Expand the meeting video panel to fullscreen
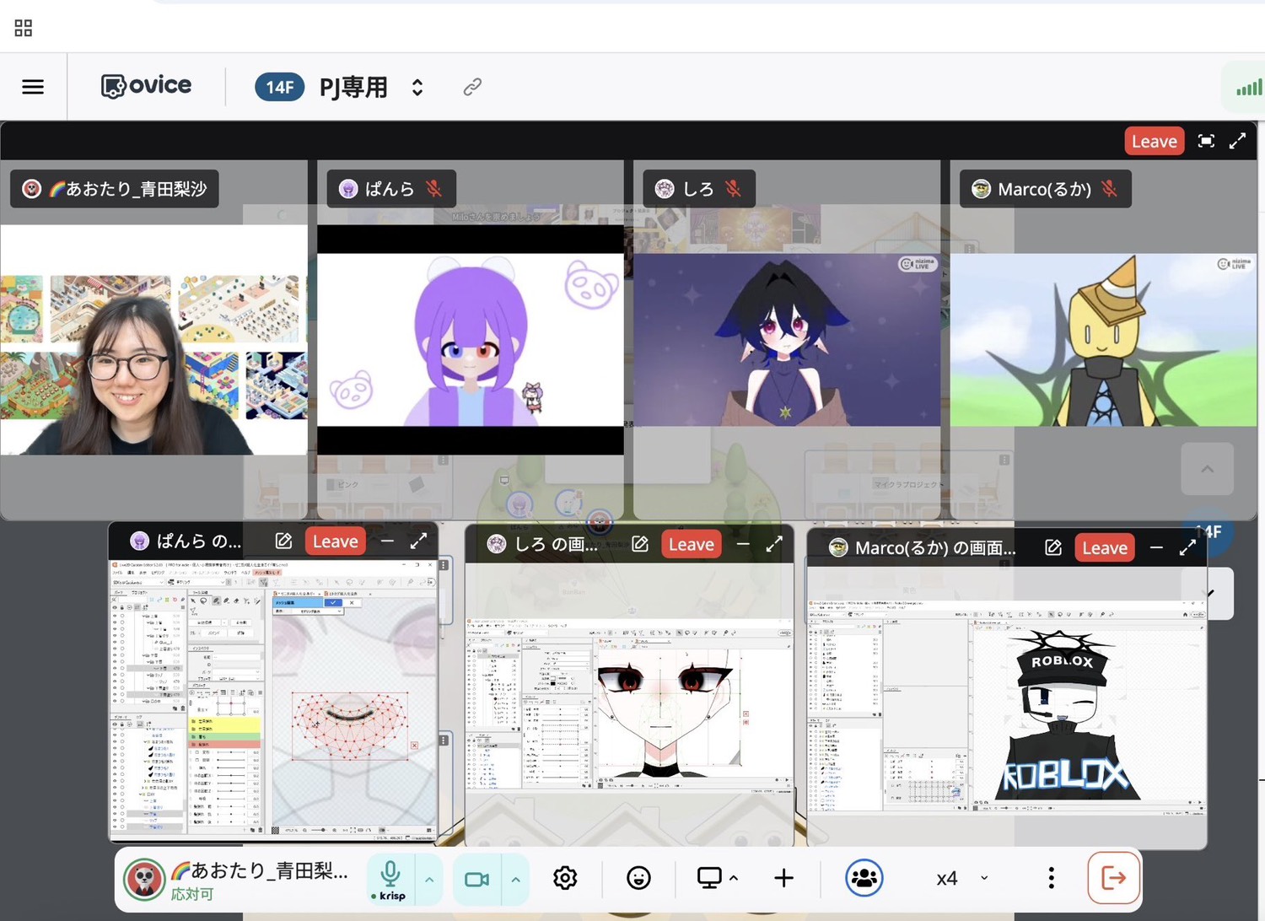 pos(1237,141)
